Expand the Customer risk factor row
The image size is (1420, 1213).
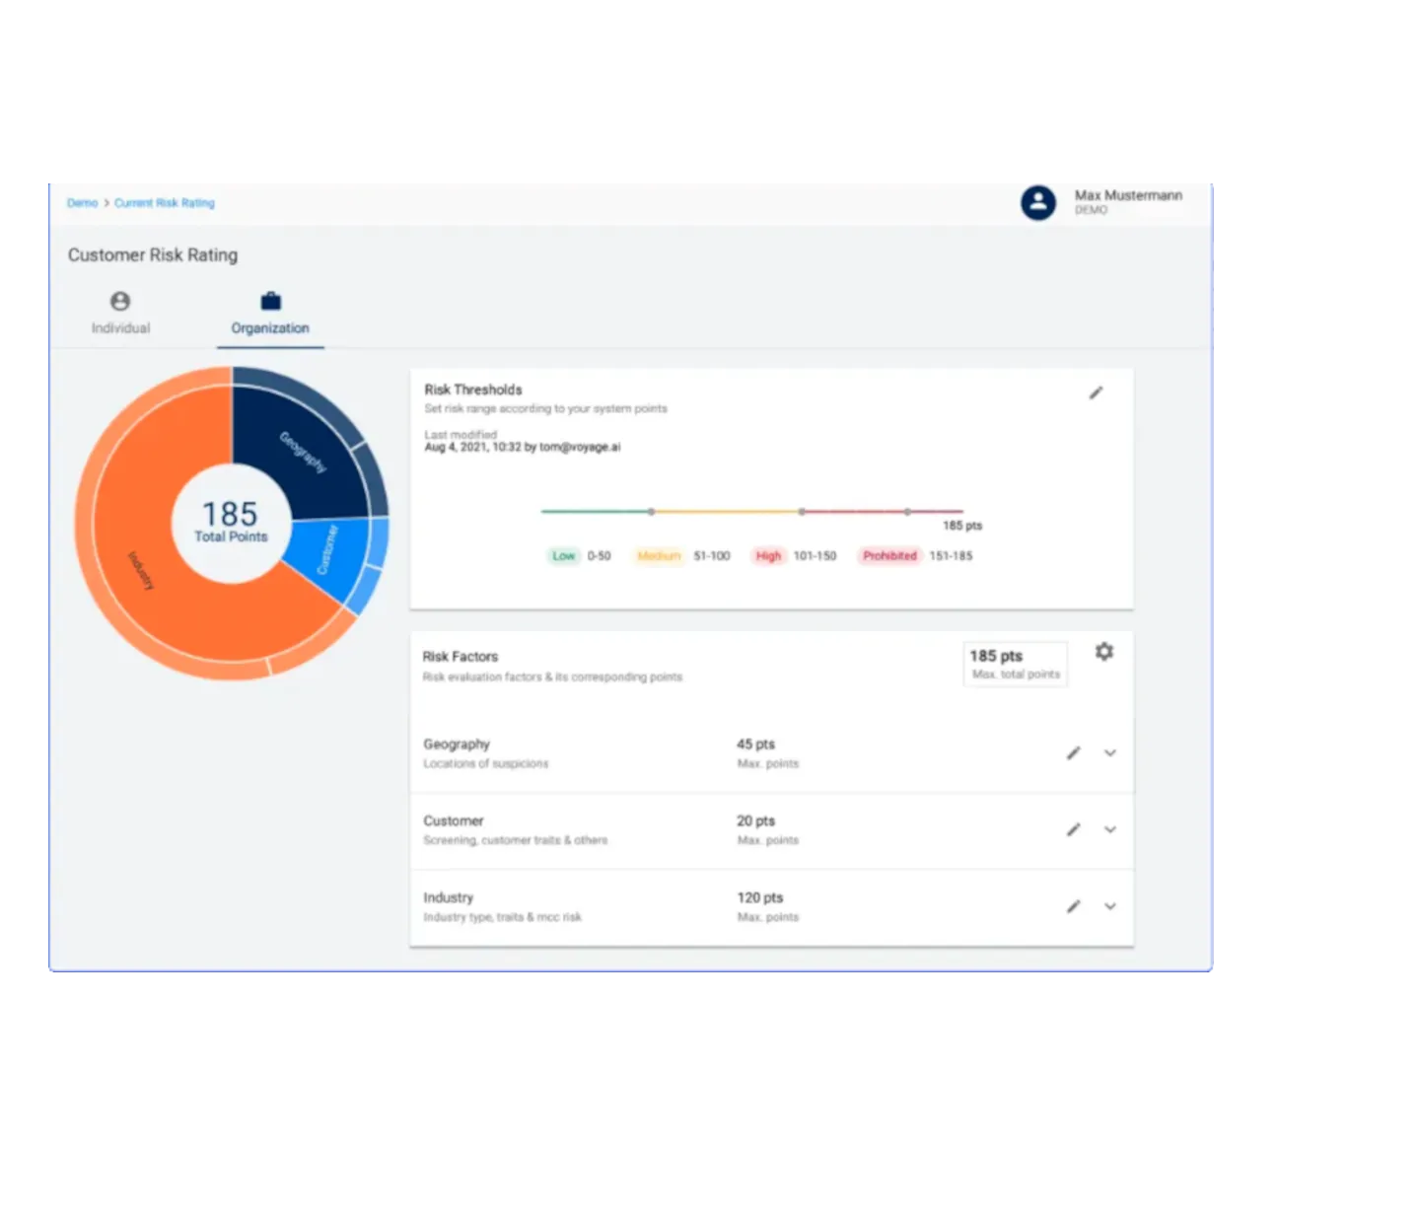coord(1110,829)
